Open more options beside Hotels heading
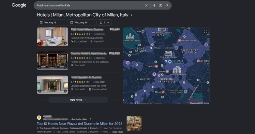The width and height of the screenshot is (255, 134). pyautogui.click(x=131, y=15)
